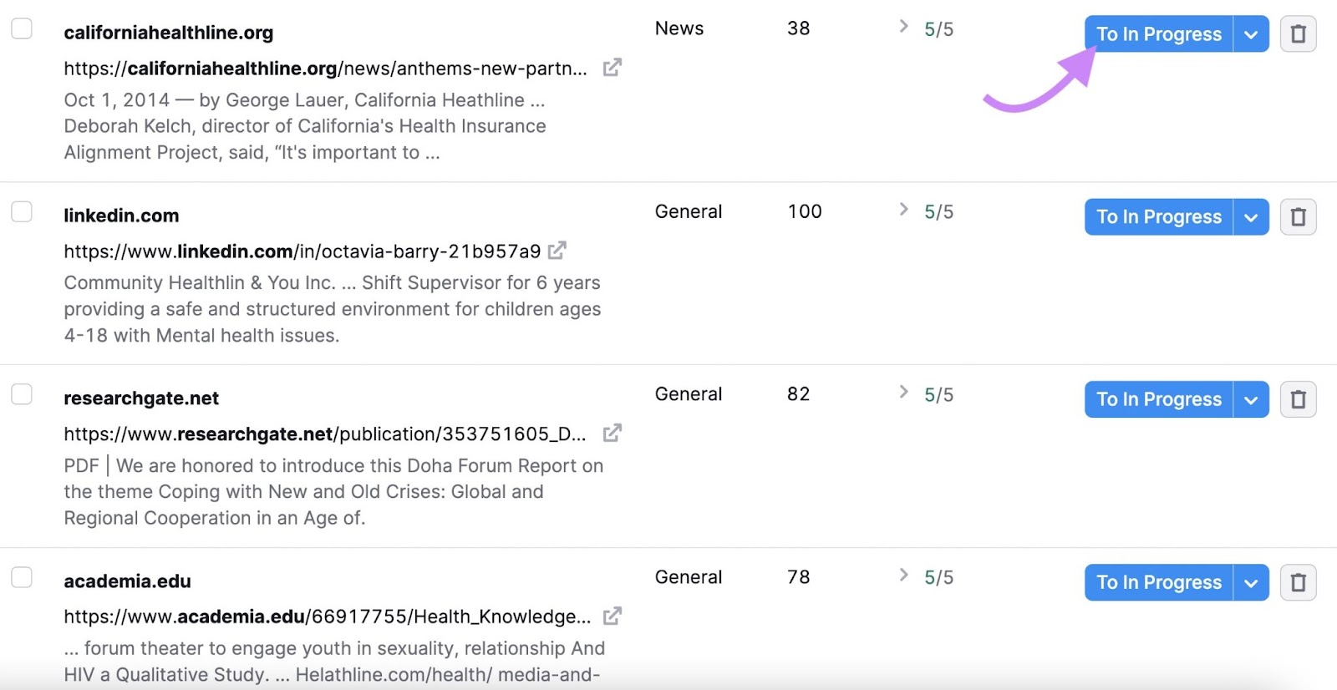The height and width of the screenshot is (690, 1337).
Task: Click trash icon for linkedin.com row
Action: (x=1298, y=217)
